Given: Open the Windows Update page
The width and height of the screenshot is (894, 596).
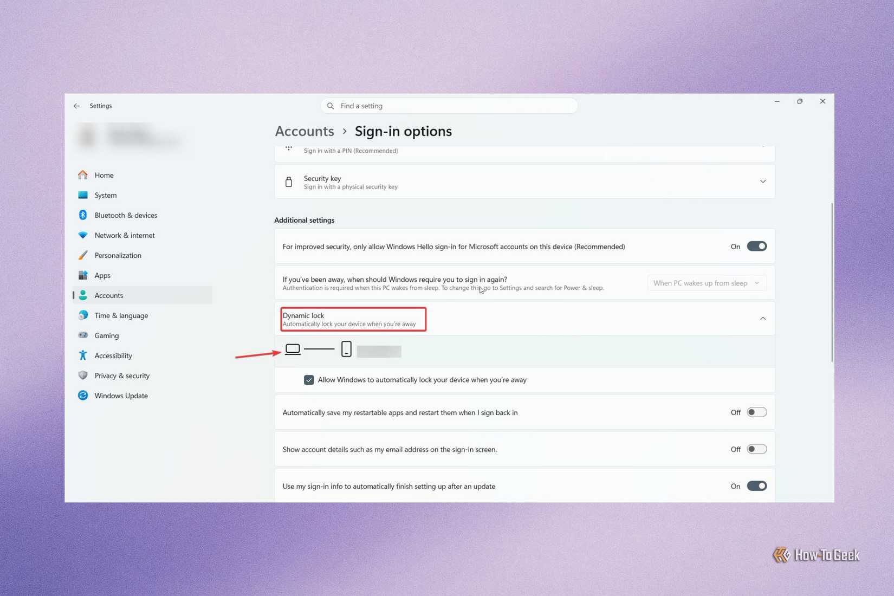Looking at the screenshot, I should 143,396.
